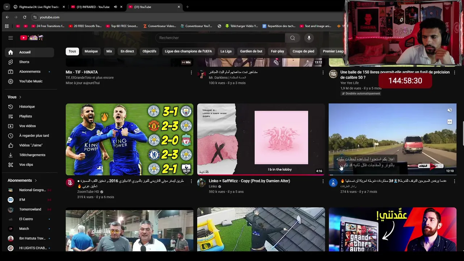Viewport: 464px width, 261px height.
Task: Click the Téléchargements download icon
Action: pos(11,155)
